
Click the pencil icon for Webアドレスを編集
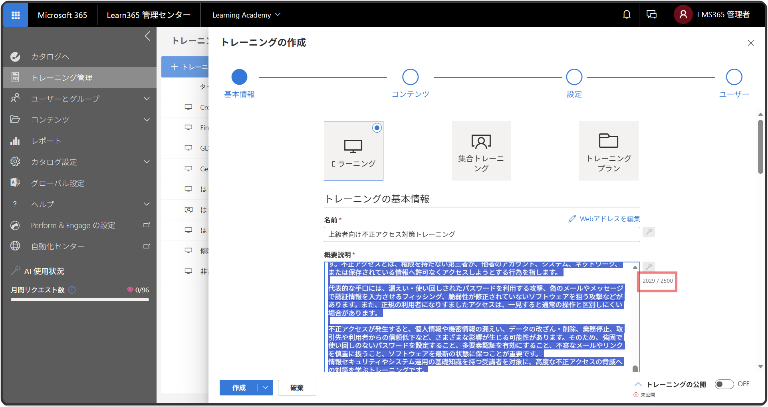572,219
